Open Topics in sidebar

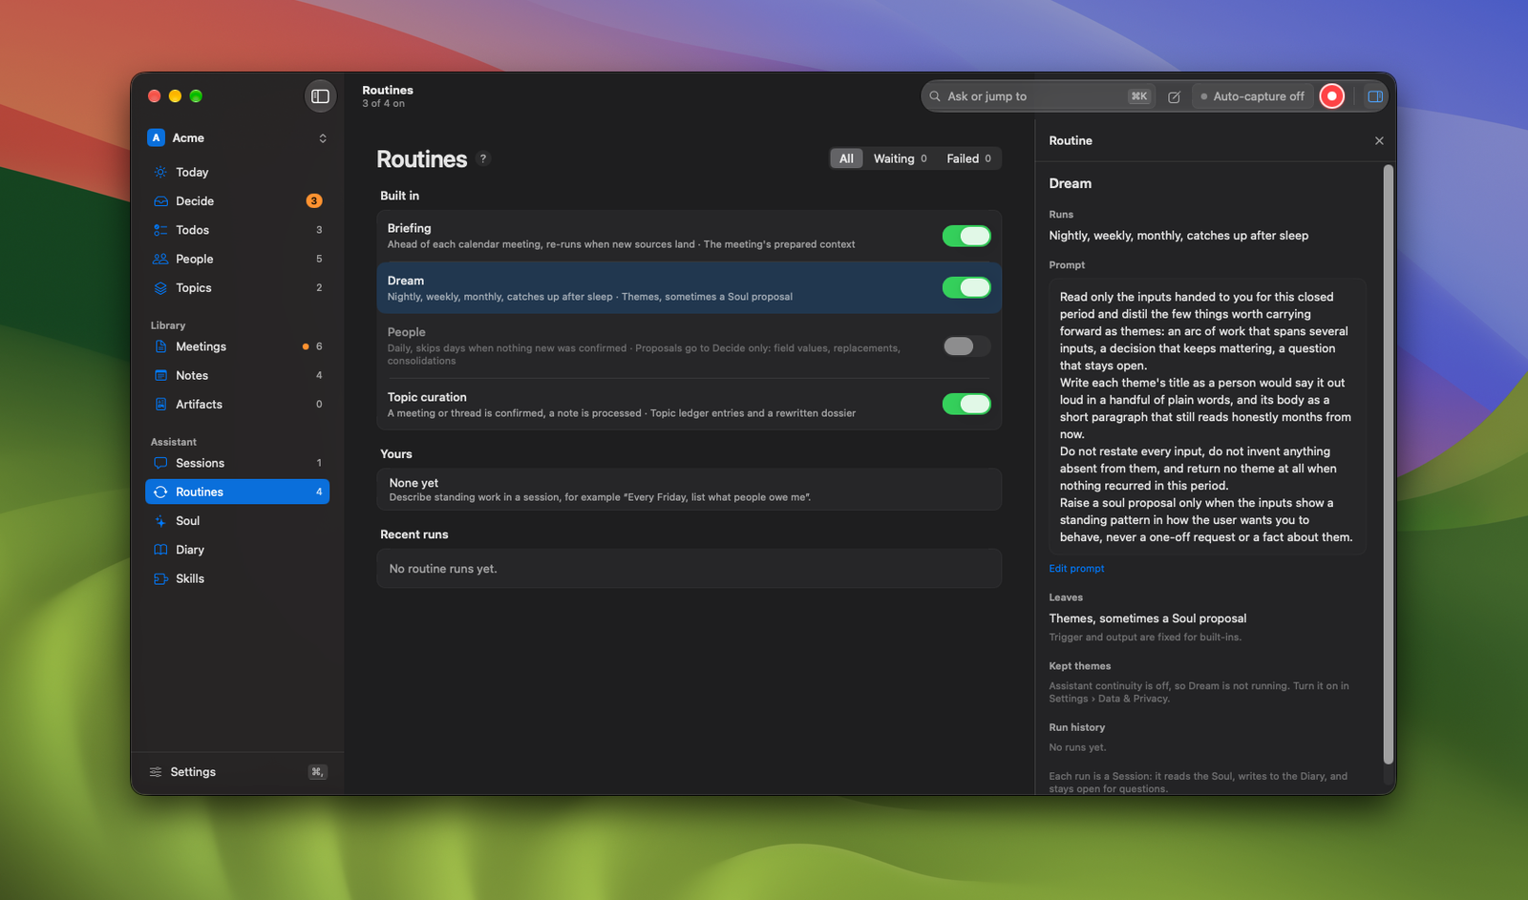237,287
